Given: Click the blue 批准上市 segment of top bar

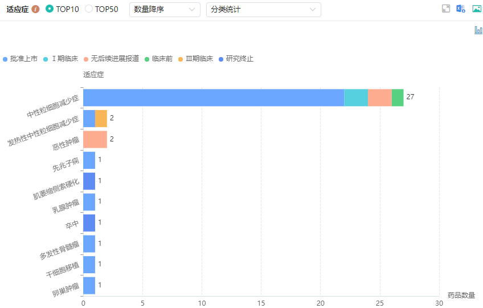Looking at the screenshot, I should (214, 98).
